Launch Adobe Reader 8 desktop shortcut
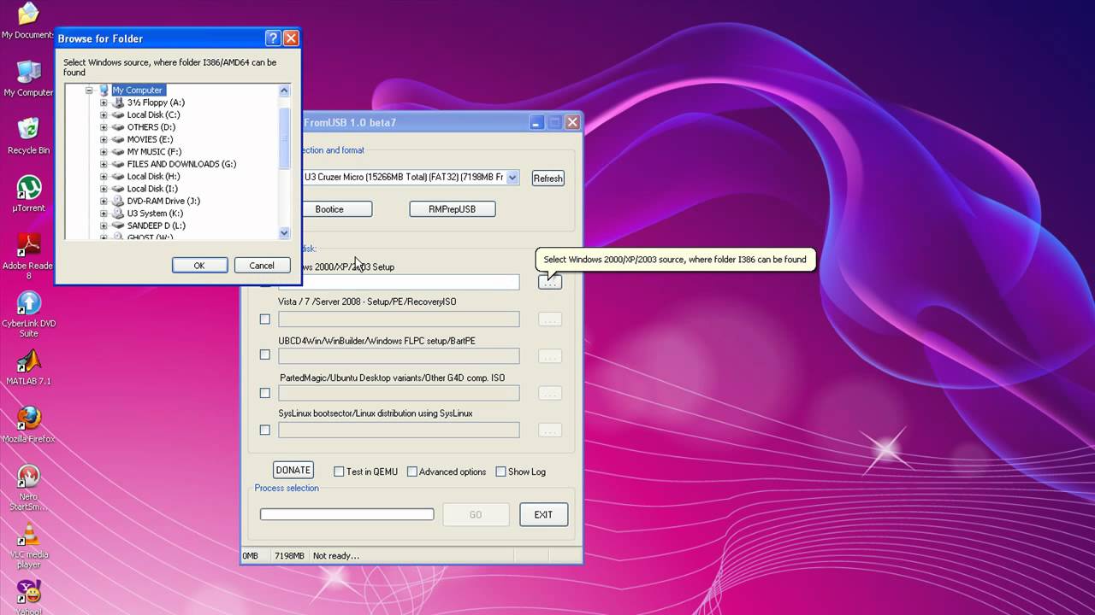1095x615 pixels. [28, 256]
